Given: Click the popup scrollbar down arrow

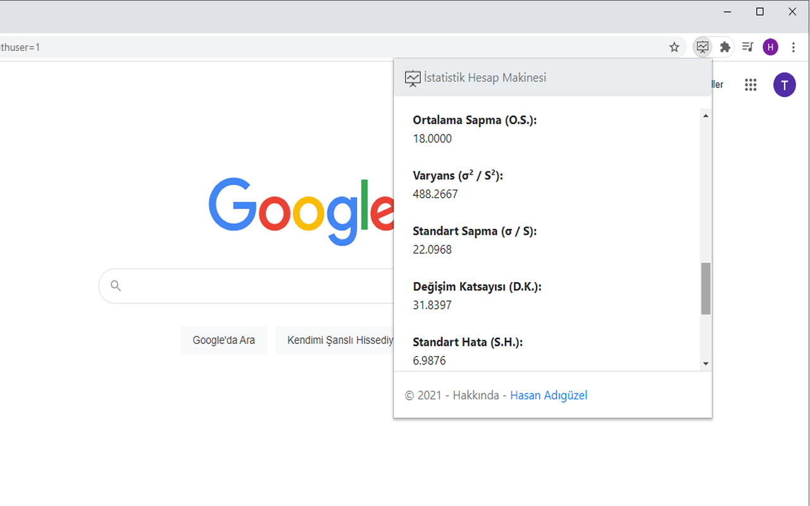Looking at the screenshot, I should coord(706,364).
